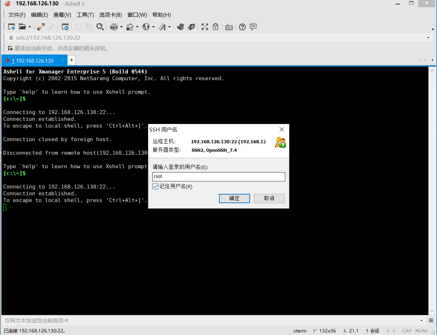Close the 192.168.126.130 session tab

[62, 60]
